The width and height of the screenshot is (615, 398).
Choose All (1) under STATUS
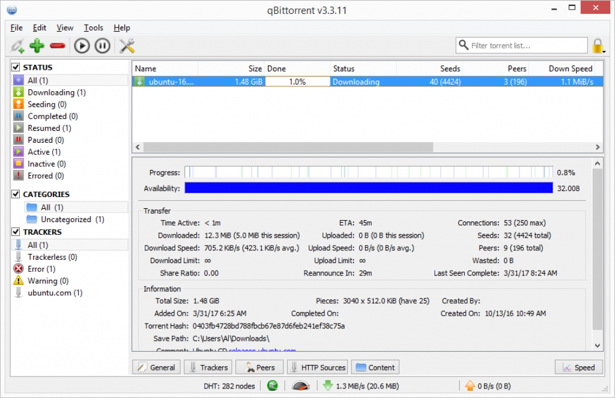coord(70,80)
